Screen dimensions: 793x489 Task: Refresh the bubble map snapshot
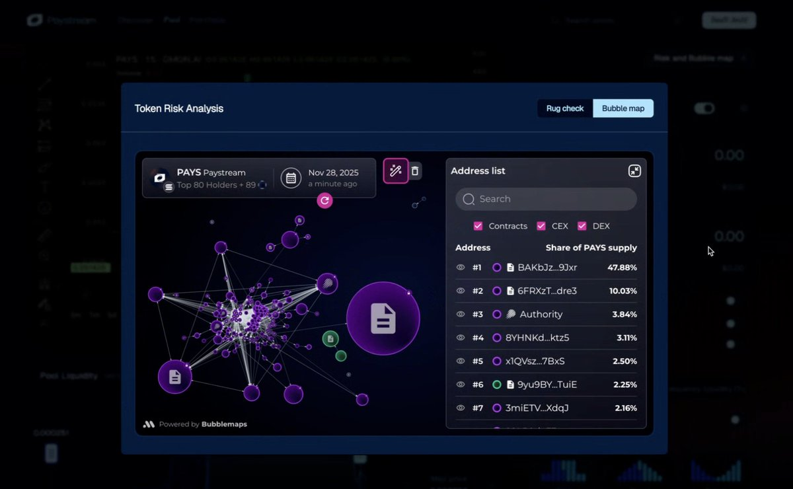tap(324, 200)
